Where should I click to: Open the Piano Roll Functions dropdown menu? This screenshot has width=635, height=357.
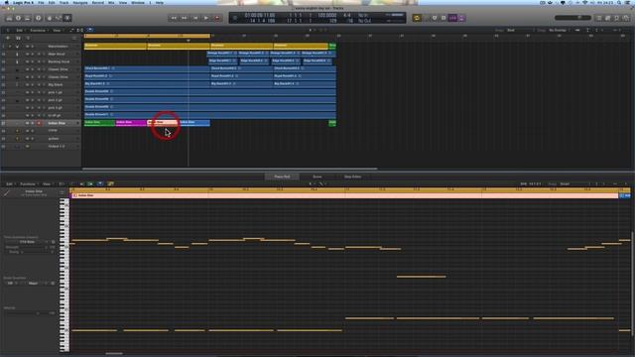point(29,183)
